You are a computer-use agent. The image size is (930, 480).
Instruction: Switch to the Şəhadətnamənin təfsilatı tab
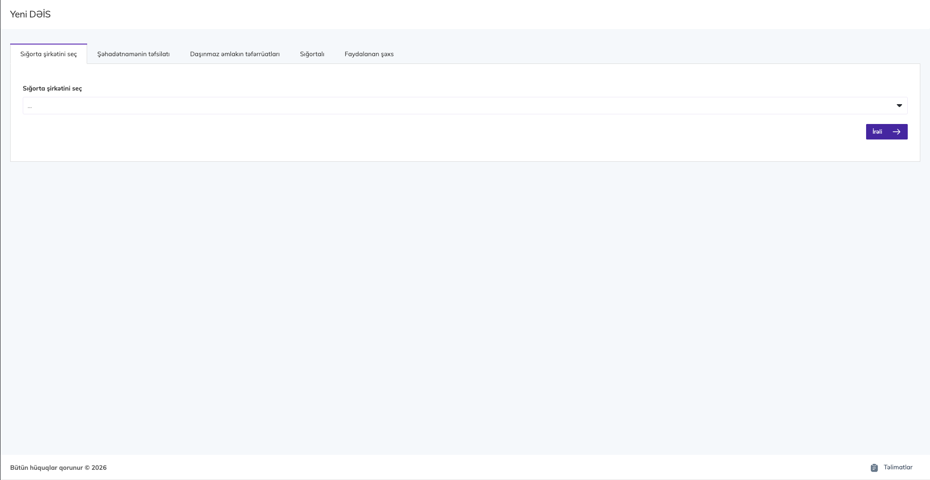[x=133, y=54]
